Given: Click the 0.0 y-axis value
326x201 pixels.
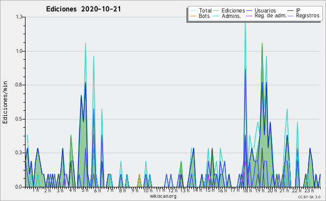Looking at the screenshot, I should coord(19,187).
